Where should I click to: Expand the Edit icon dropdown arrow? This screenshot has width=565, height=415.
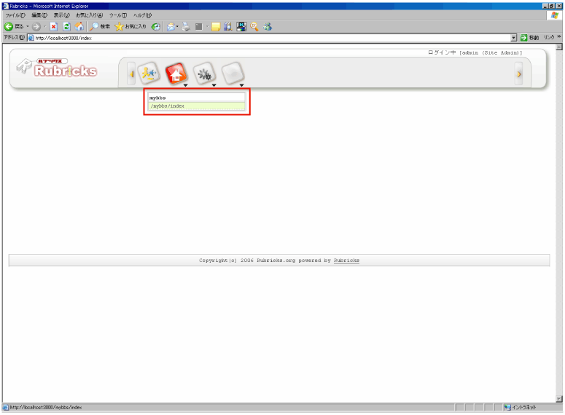(x=207, y=27)
